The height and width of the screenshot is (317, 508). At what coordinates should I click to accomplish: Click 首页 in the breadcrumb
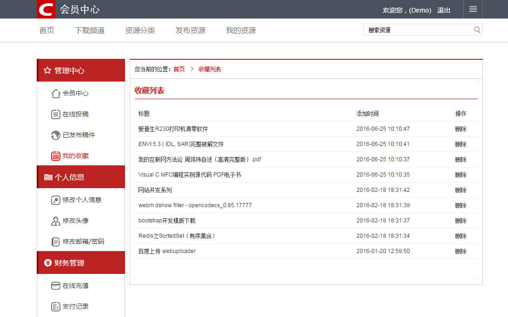click(179, 69)
